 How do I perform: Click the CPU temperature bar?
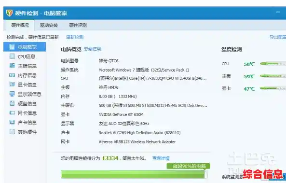click(x=273, y=64)
